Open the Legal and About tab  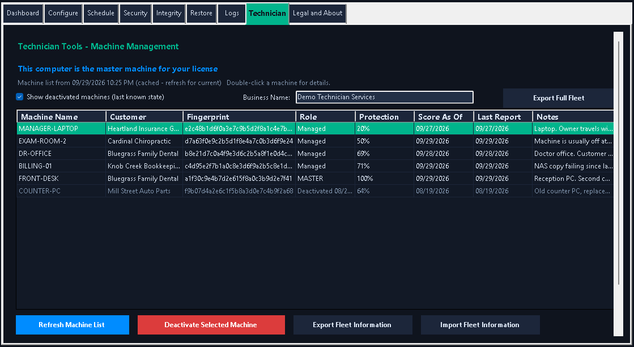click(x=318, y=14)
